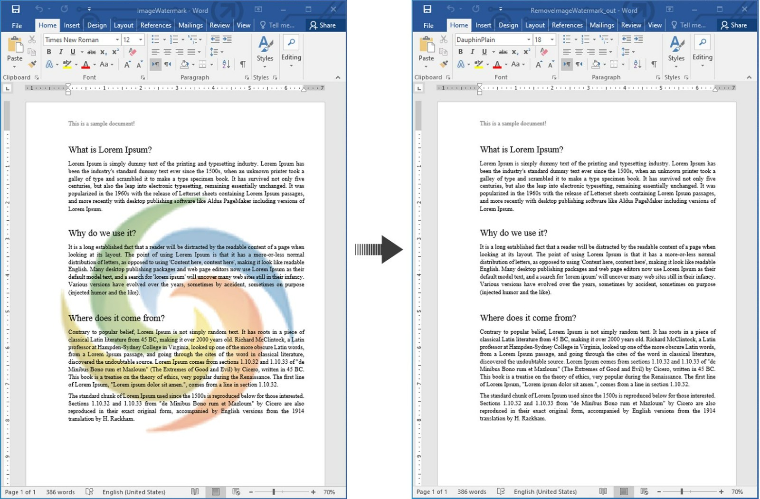
Task: Click the Save icon in the ImageWatermark window
Action: 16,9
